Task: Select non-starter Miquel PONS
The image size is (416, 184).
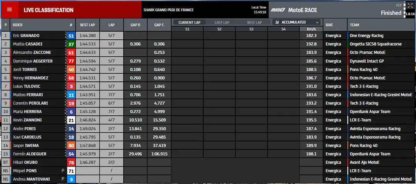Action: tap(24, 171)
